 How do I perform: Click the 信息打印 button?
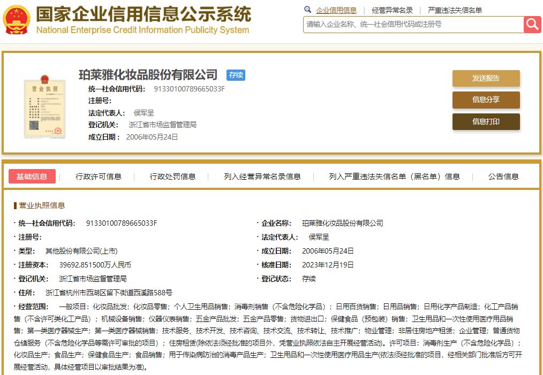point(486,122)
